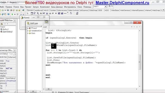Open the Поиск menu
This screenshot has height=93, width=165.
click(16, 7)
